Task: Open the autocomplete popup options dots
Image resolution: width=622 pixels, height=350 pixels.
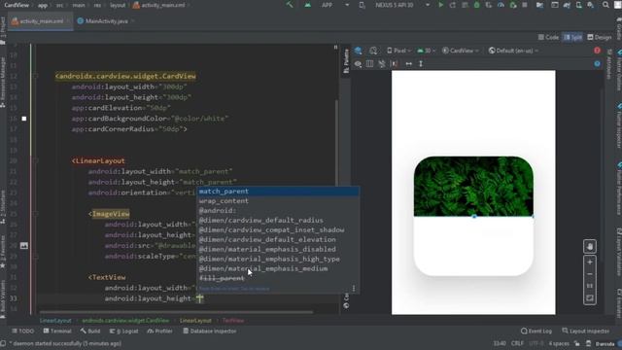Action: [354, 289]
